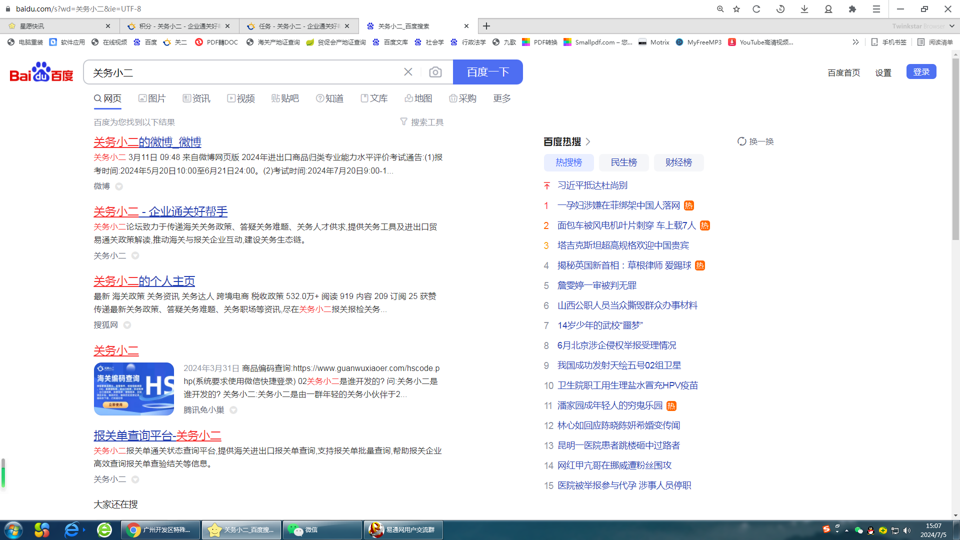This screenshot has height=540, width=960.
Task: Open the 阅读清单 reading list
Action: 935,42
